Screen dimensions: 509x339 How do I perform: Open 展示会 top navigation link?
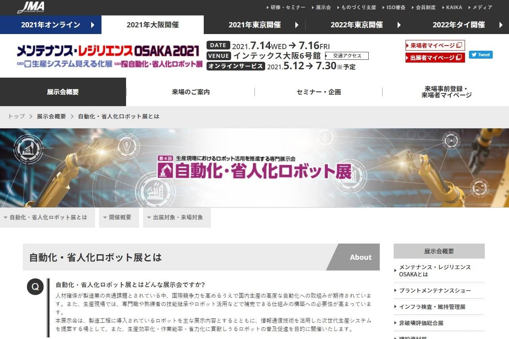tap(321, 7)
